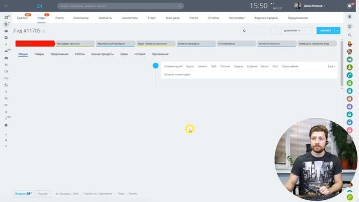Toggle favorite star next to Лид #11705
The height and width of the screenshot is (202, 359).
[x=44, y=31]
